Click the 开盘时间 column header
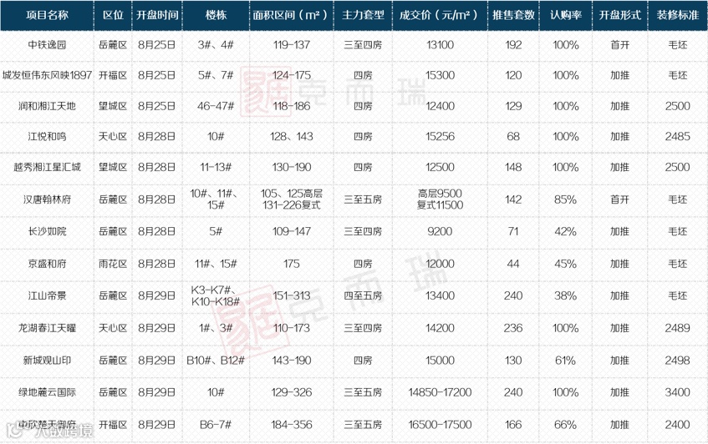This screenshot has height=444, width=708. [x=157, y=15]
